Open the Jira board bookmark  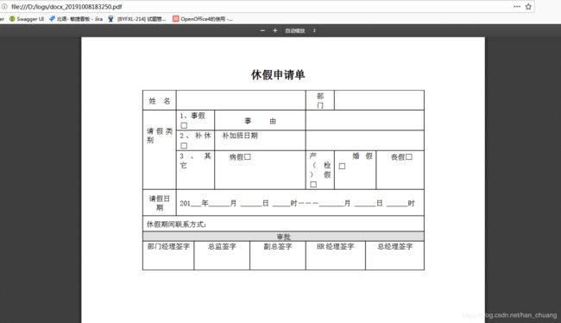click(x=76, y=19)
